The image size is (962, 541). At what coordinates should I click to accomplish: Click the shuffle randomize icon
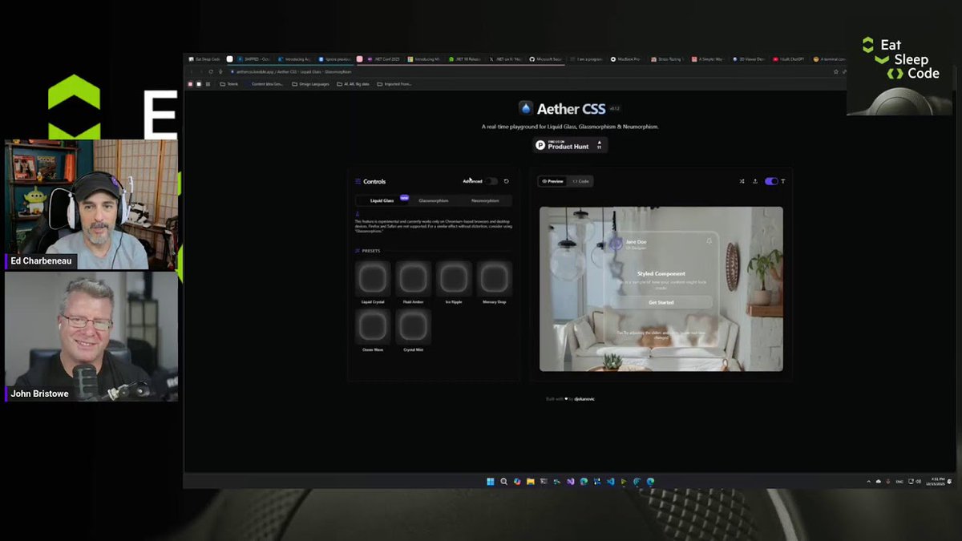742,181
